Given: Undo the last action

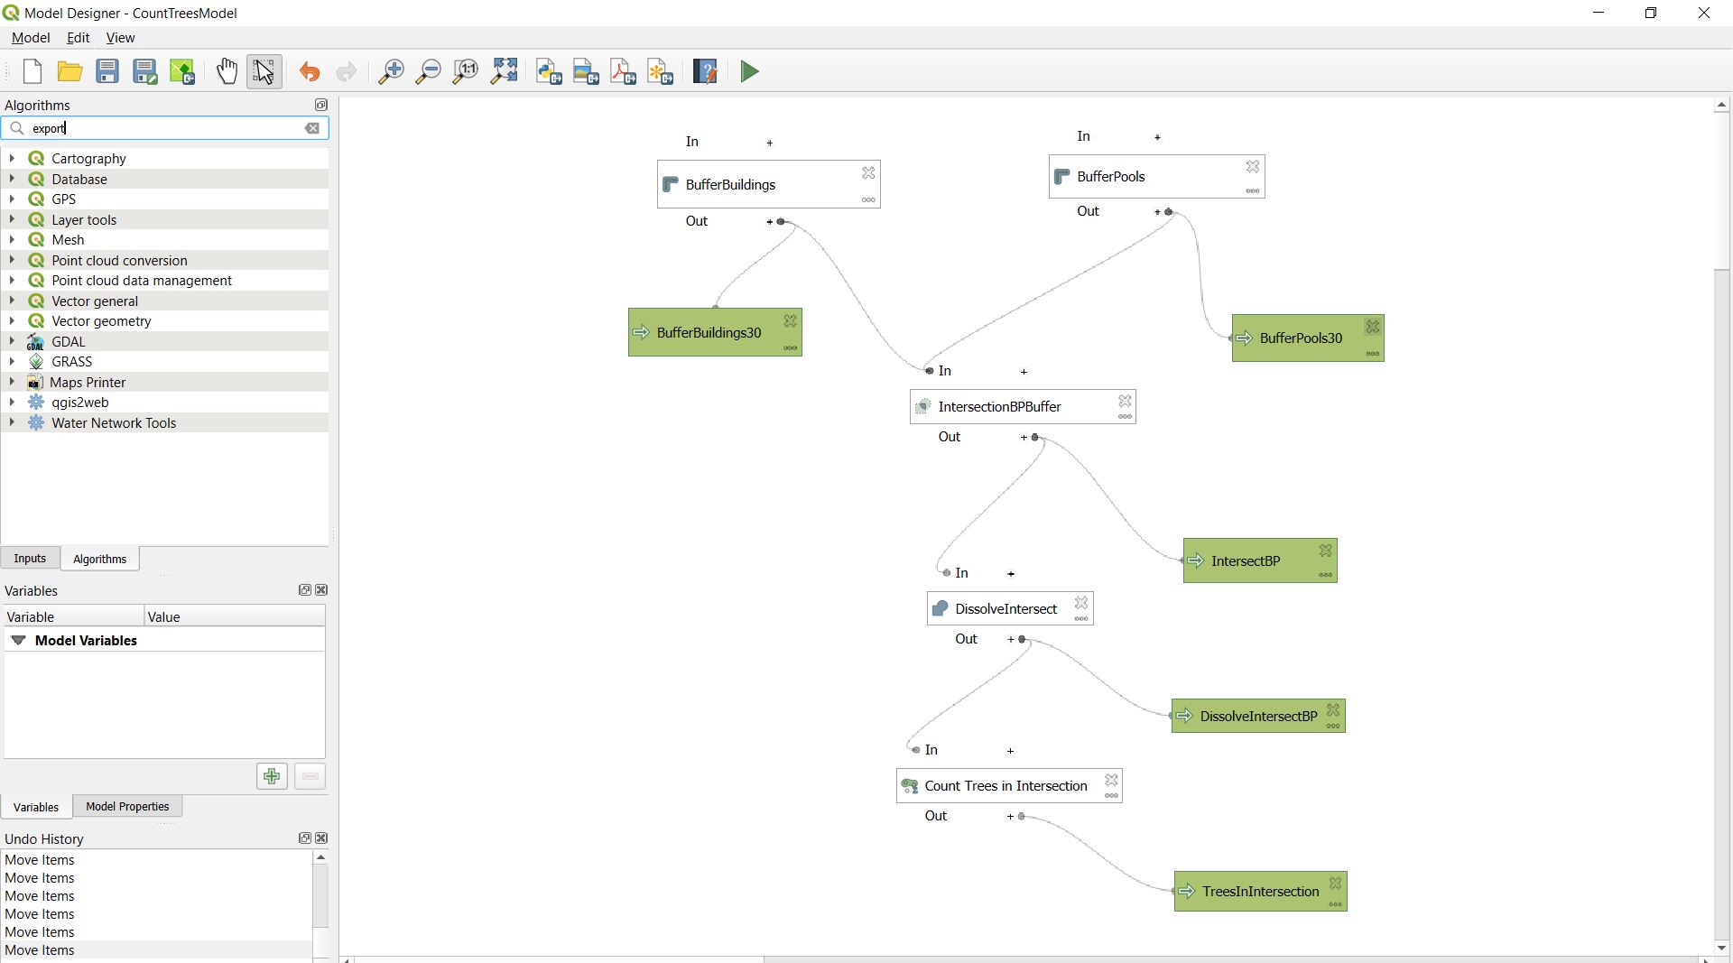Looking at the screenshot, I should click(x=310, y=71).
